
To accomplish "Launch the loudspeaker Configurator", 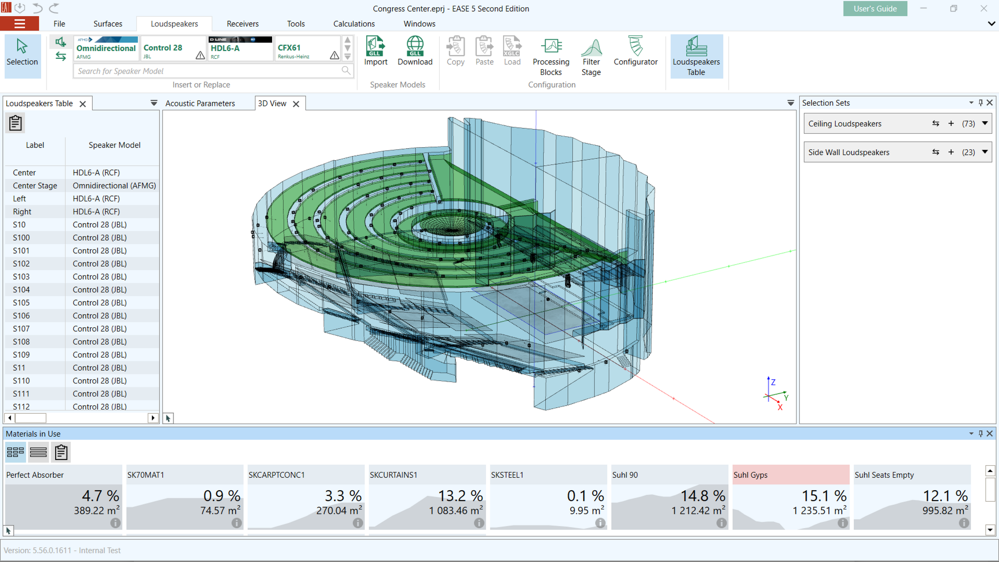I will point(635,50).
